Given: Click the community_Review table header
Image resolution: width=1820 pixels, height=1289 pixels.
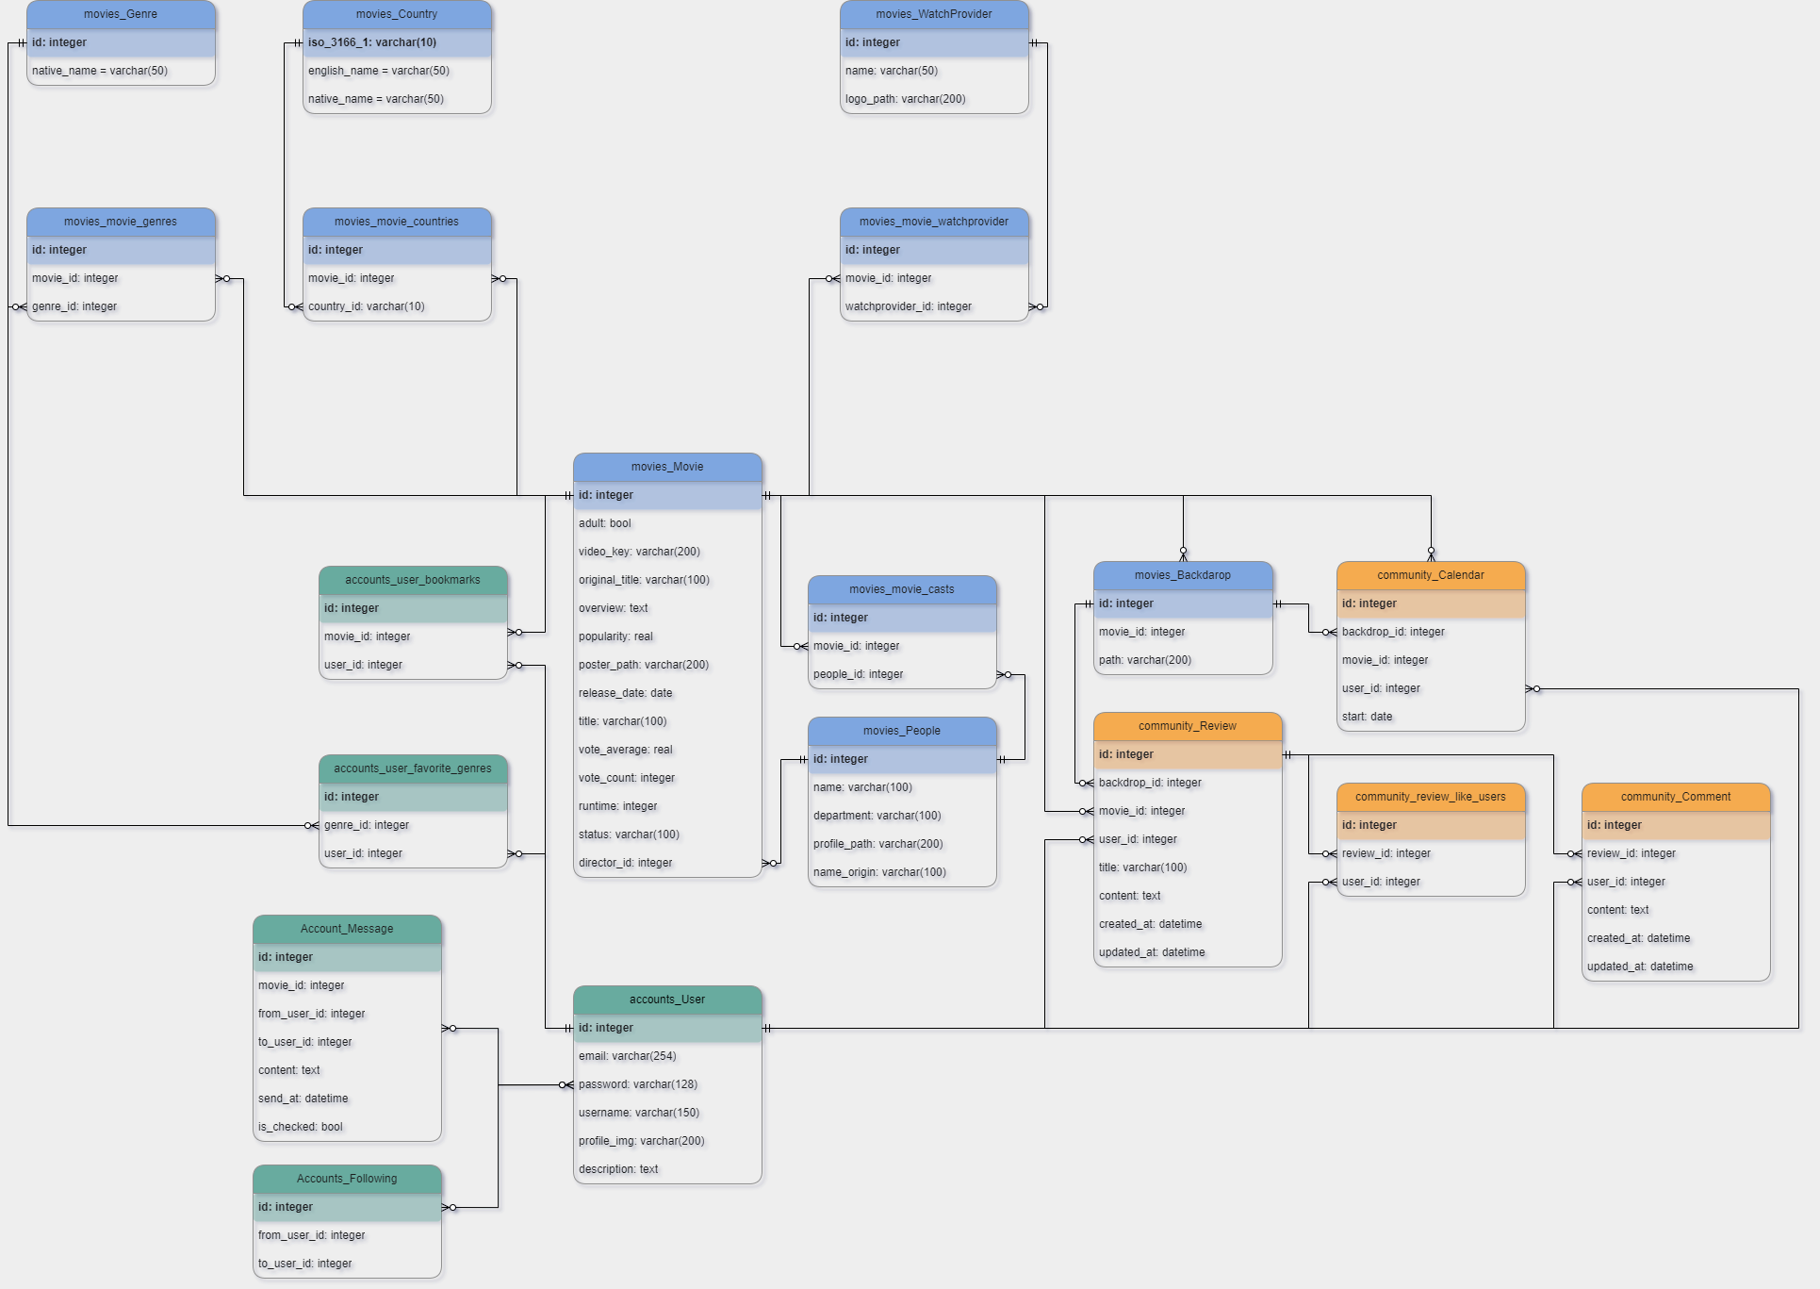Looking at the screenshot, I should tap(1187, 726).
